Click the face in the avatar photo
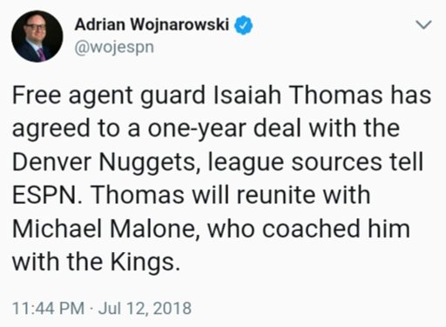This screenshot has width=446, height=327. 36,28
